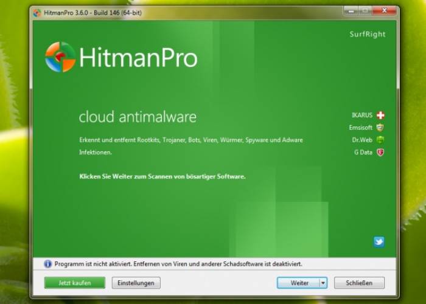426x304 pixels.
Task: Click the HitmanPro wordmark text
Action: [138, 57]
